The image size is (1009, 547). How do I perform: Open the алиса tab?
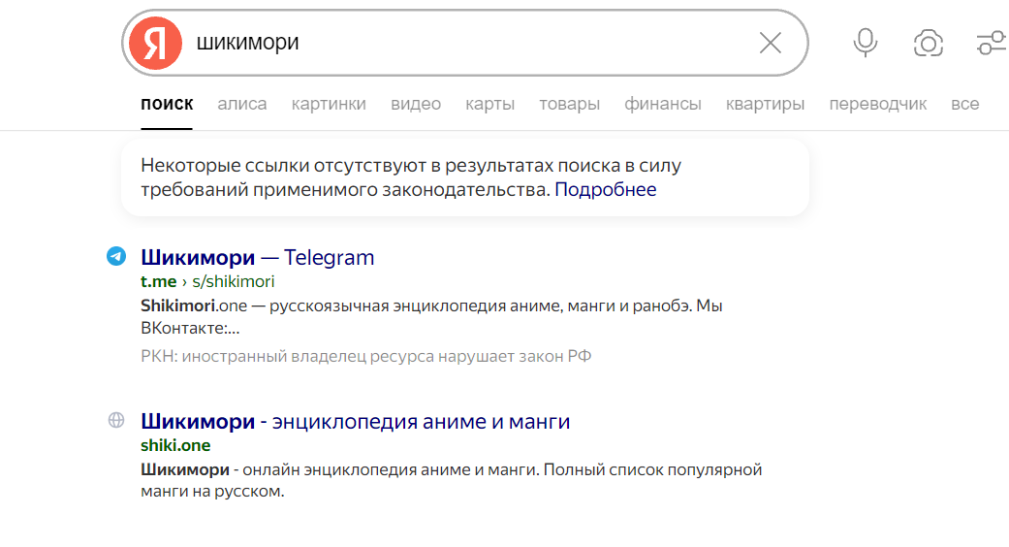(x=242, y=104)
